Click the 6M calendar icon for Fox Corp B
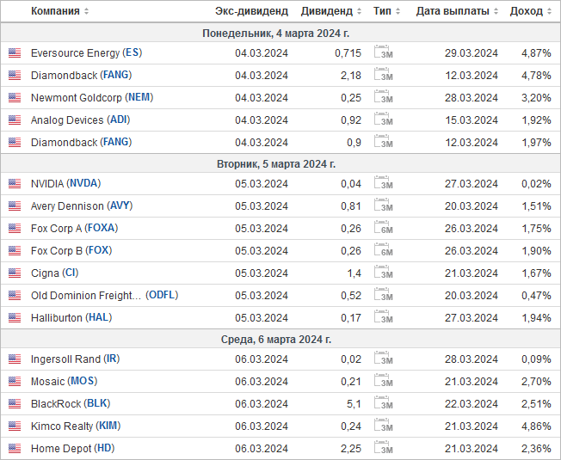561x460 pixels. point(383,250)
